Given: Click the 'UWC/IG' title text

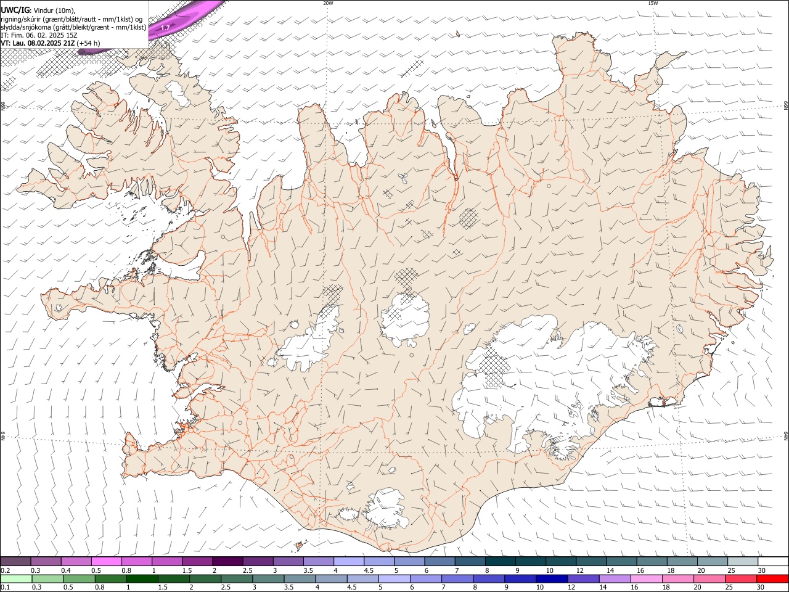Looking at the screenshot, I should point(15,10).
